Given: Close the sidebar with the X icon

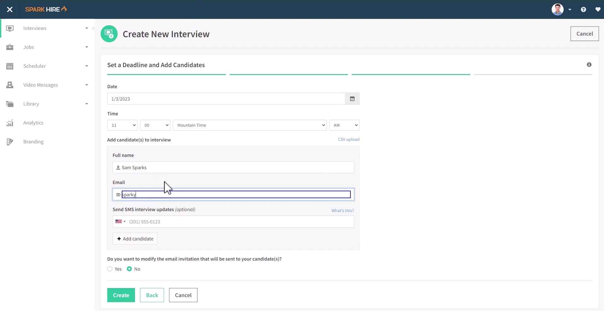Looking at the screenshot, I should [10, 9].
